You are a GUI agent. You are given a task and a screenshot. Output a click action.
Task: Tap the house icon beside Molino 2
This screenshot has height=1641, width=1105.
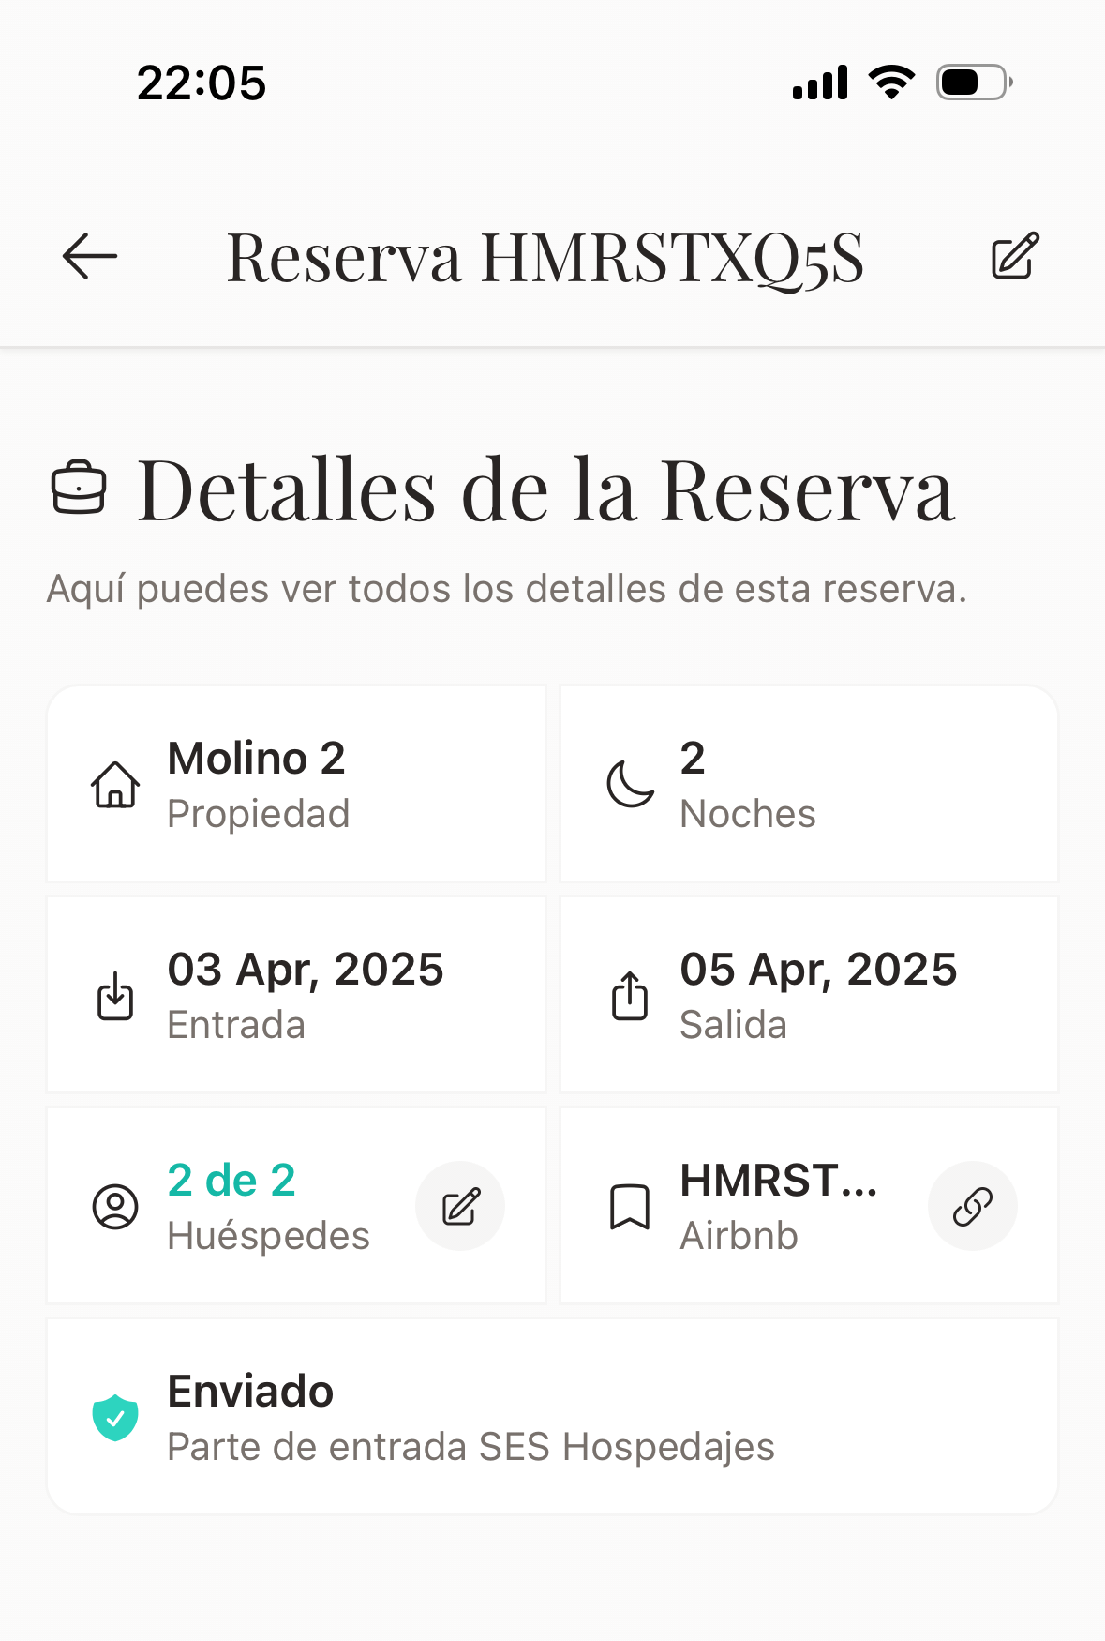115,784
